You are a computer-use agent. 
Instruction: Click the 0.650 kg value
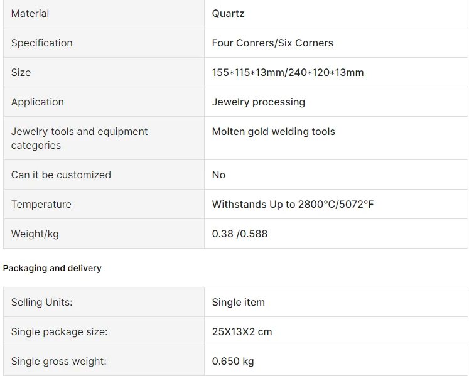pos(233,361)
